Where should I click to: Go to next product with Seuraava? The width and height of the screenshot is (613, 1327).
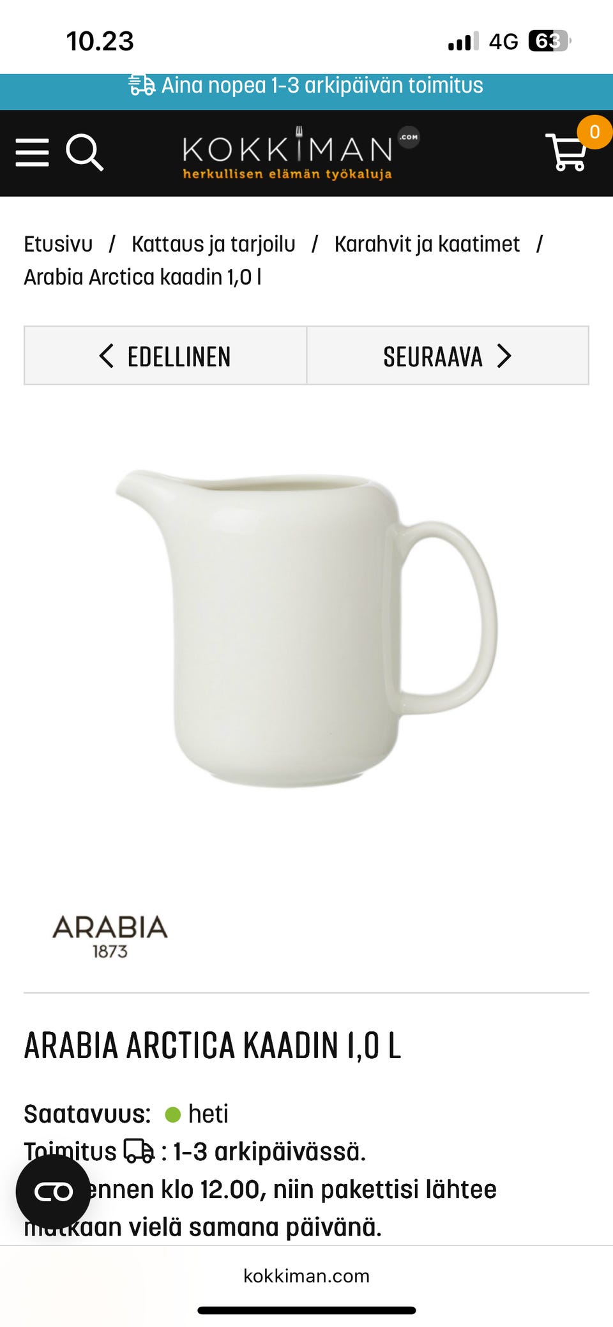[448, 356]
